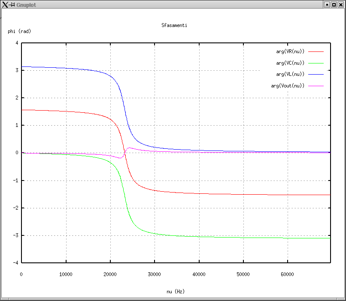Viewport: 346px width, 301px height.
Task: Click red line sample next to arg(VR(nu))
Action: tap(316, 51)
